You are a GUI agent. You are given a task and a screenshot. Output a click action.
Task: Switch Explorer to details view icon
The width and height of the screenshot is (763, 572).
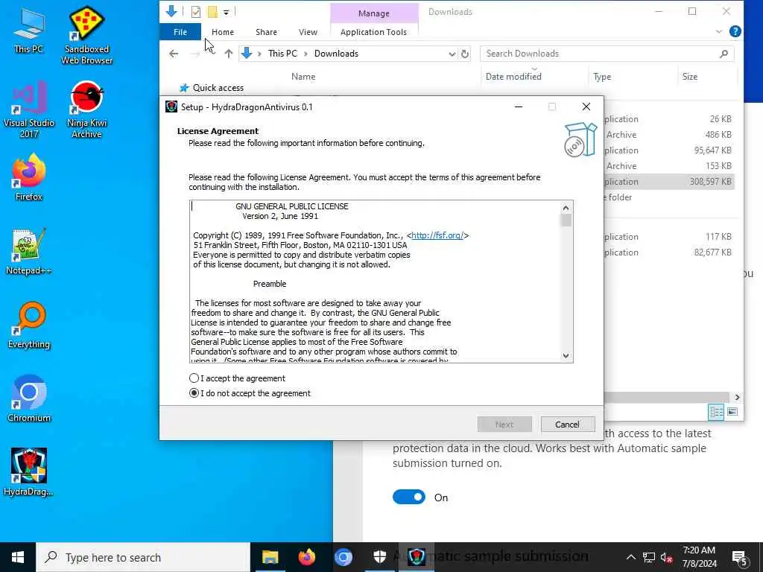click(x=716, y=413)
